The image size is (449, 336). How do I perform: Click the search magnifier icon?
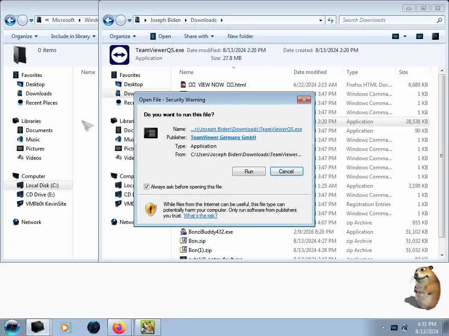click(439, 20)
